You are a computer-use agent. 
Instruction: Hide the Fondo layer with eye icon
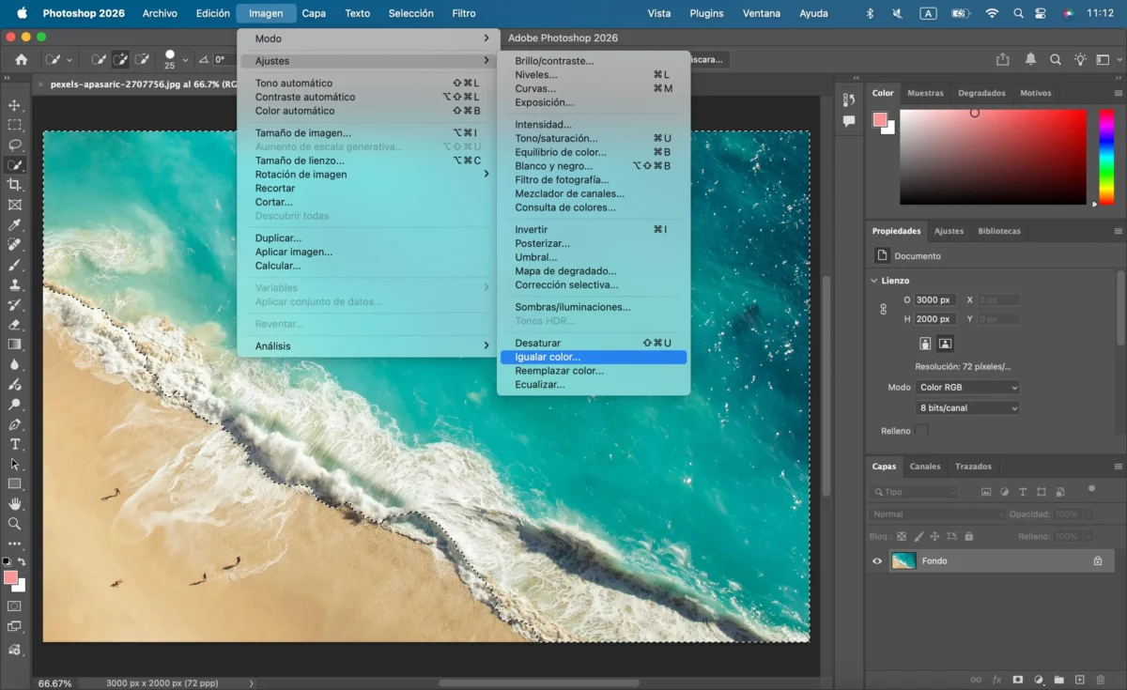point(877,561)
